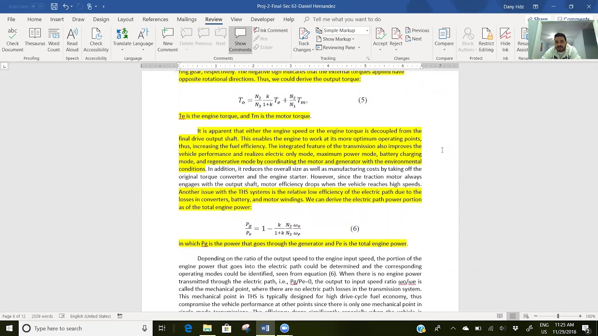This screenshot has height=336, width=598.
Task: Open the File tab
Action: coord(11,19)
